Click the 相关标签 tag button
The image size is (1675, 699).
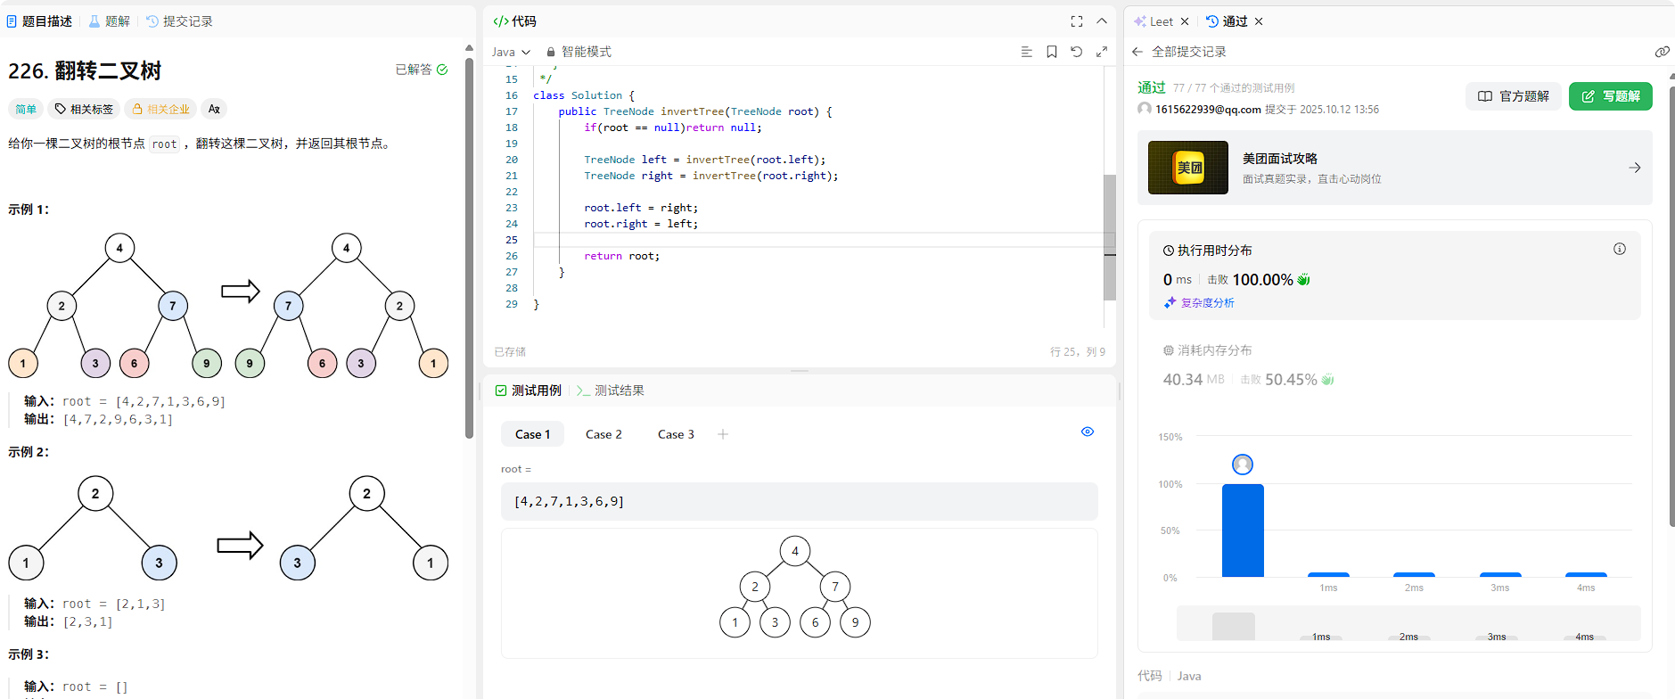click(84, 109)
